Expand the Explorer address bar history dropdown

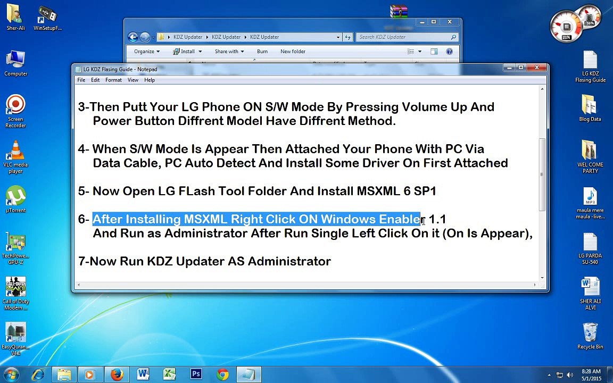click(x=338, y=37)
